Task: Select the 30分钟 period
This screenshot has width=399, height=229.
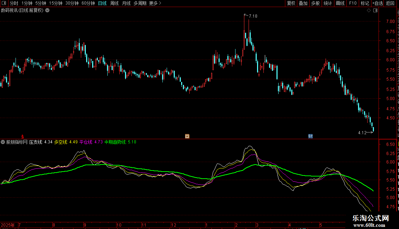Action: 72,3
